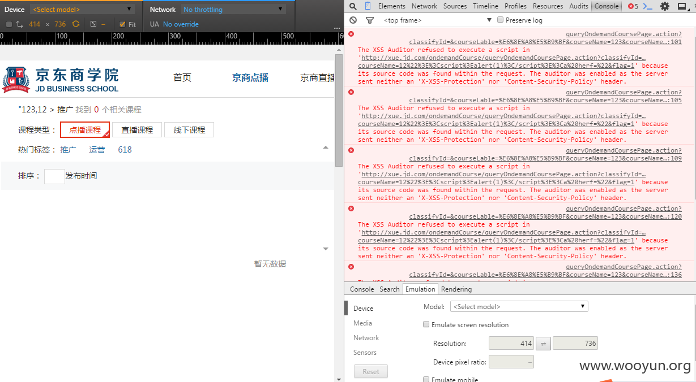
Task: Enable the Preserve log checkbox
Action: coord(500,20)
